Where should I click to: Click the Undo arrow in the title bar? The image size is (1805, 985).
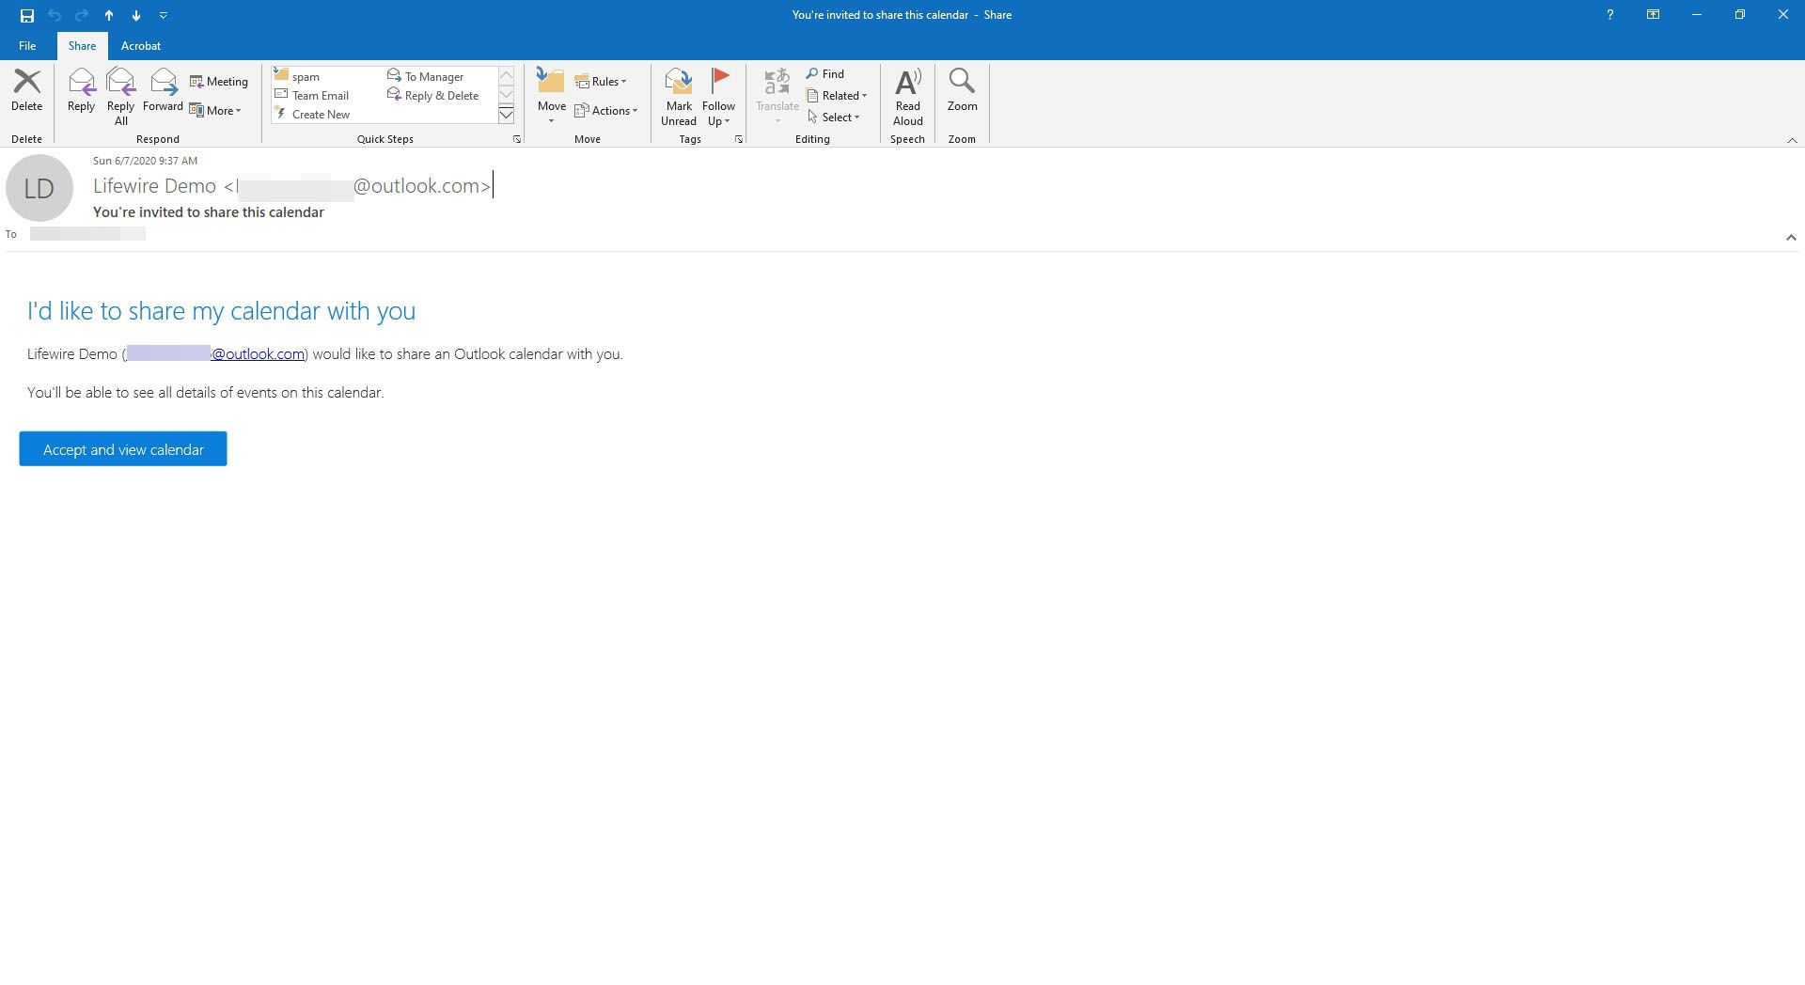click(55, 15)
